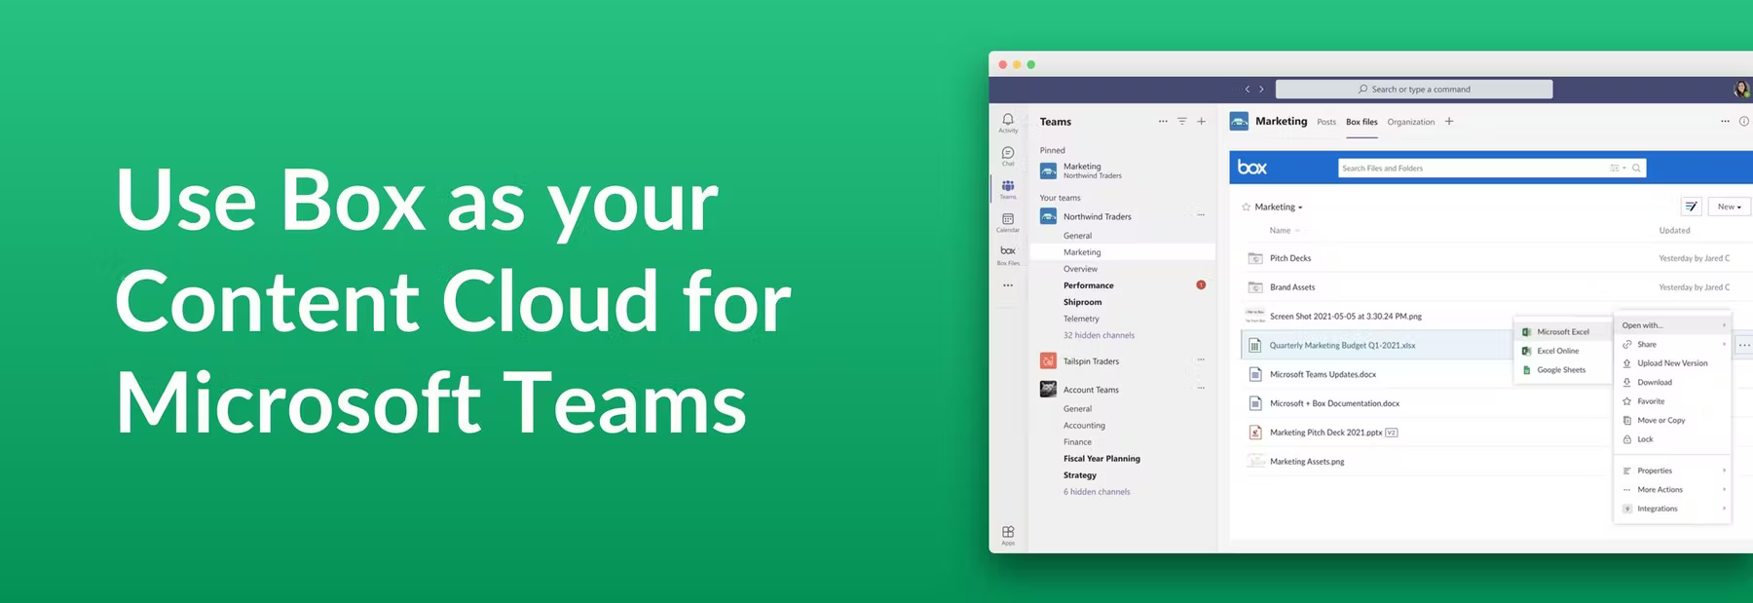
Task: Click the plus icon to join or create team
Action: tap(1202, 122)
